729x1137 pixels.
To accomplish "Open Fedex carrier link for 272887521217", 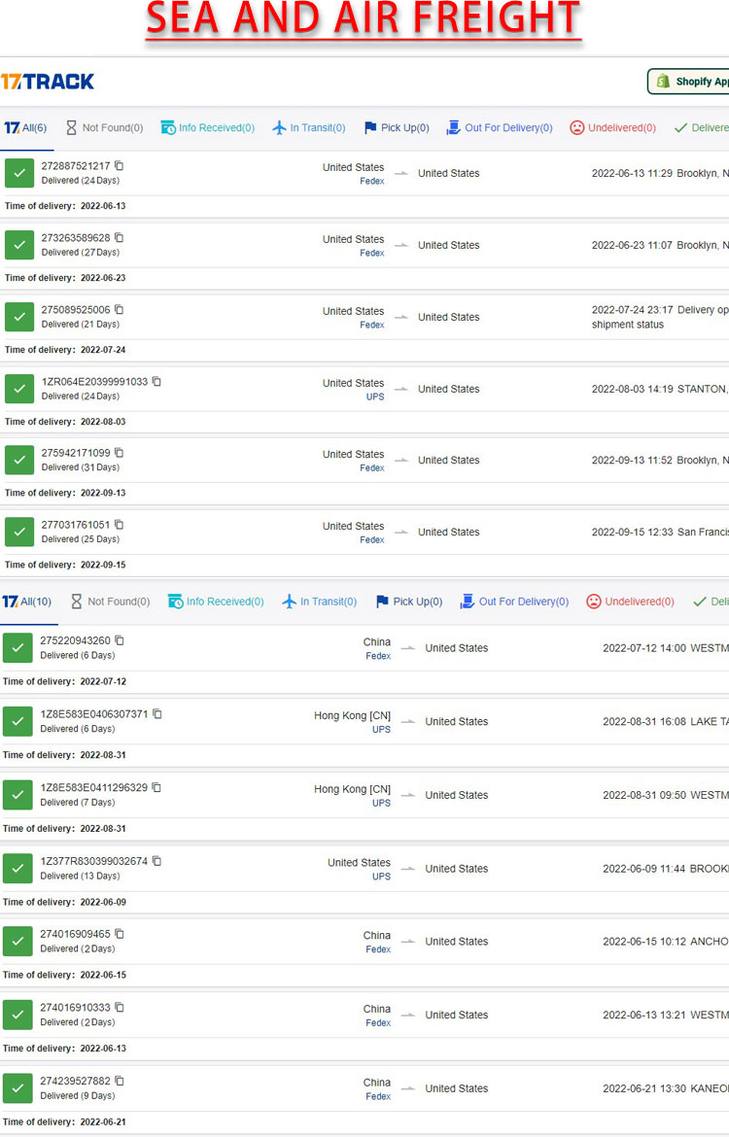I will (x=372, y=182).
